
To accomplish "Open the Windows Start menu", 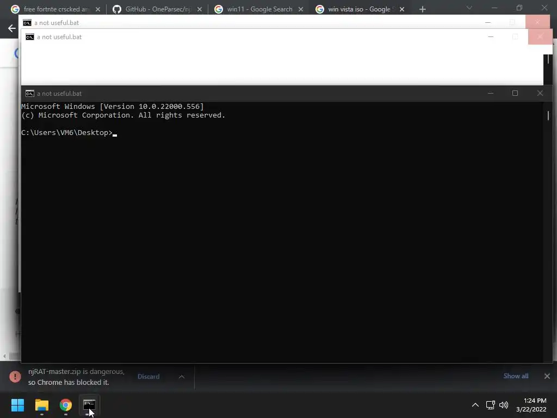I will (x=18, y=405).
